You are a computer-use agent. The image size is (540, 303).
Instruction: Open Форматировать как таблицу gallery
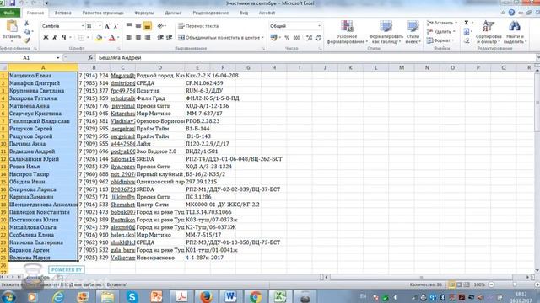386,32
